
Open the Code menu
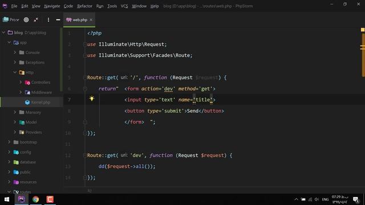pyautogui.click(x=68, y=6)
